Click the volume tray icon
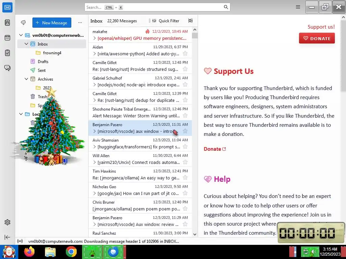 pos(313,252)
